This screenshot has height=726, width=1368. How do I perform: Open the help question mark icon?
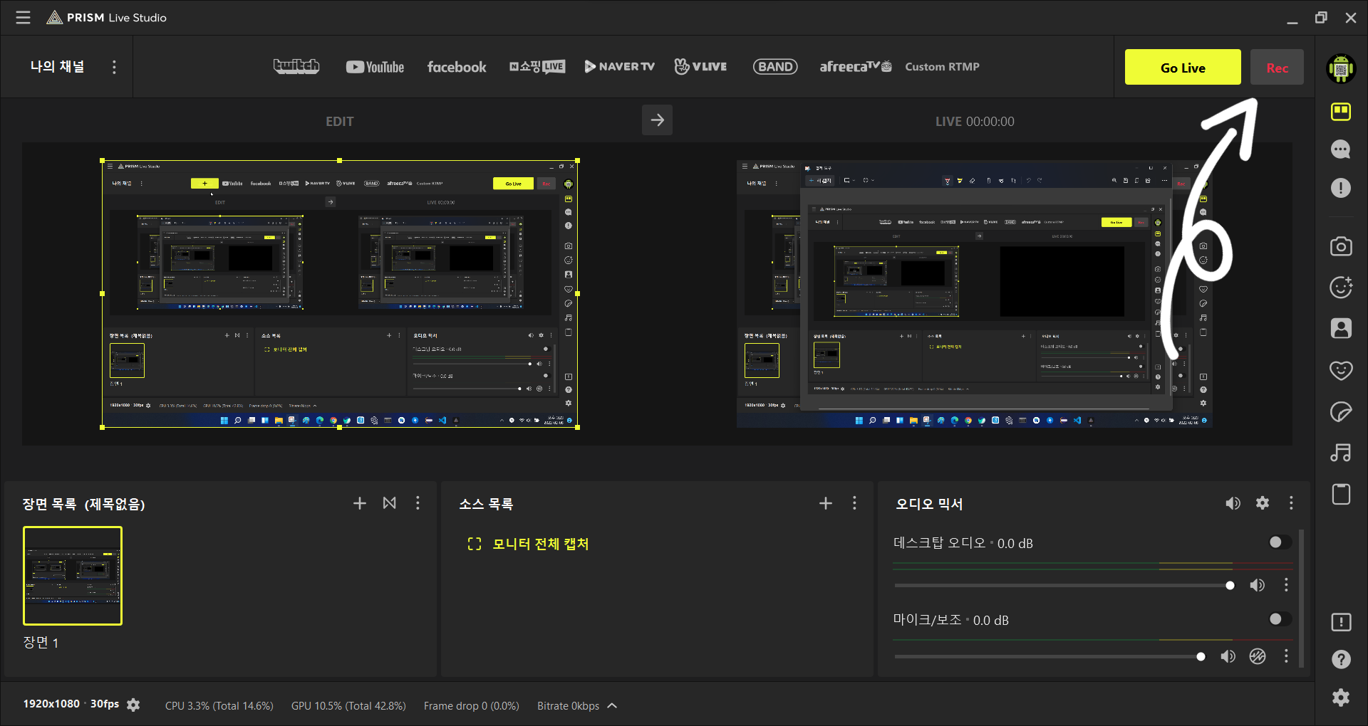point(1341,659)
